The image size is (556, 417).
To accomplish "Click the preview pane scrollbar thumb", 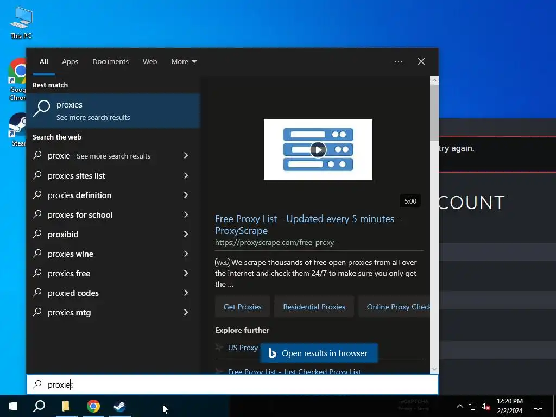I will pos(434,112).
